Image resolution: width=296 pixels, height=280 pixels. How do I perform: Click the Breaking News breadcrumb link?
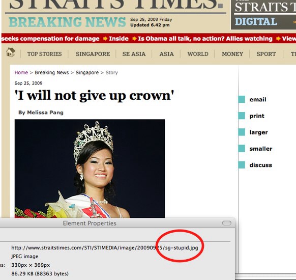[x=52, y=73]
